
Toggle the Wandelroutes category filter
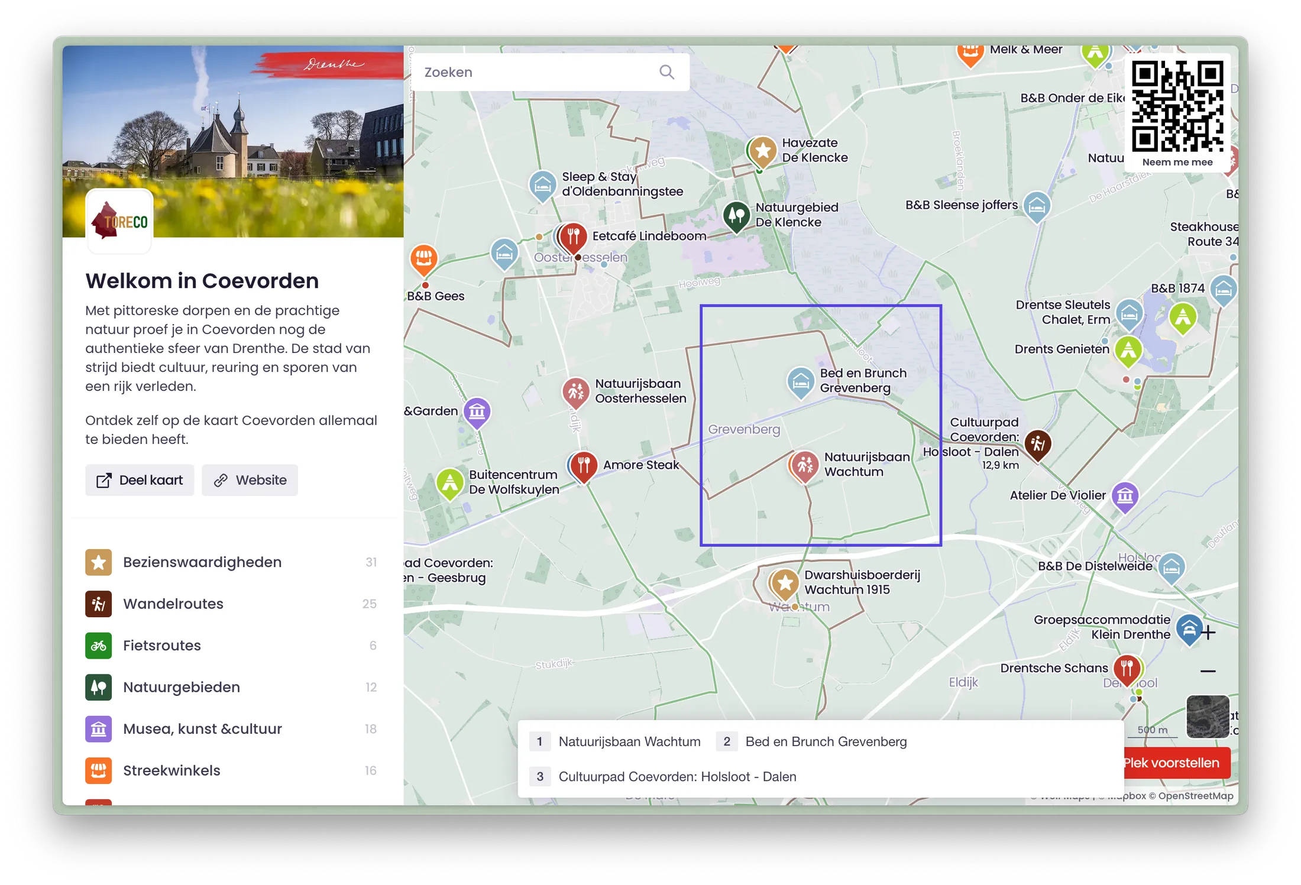click(x=173, y=604)
